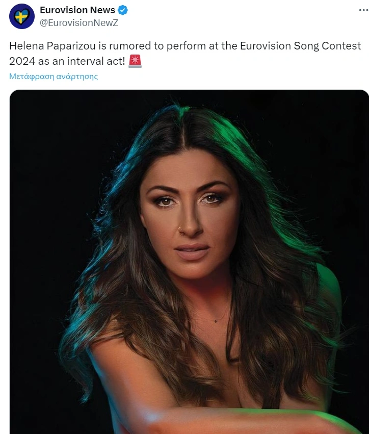369x434 pixels.
Task: Click the word "rumored" in the tweet
Action: point(130,46)
